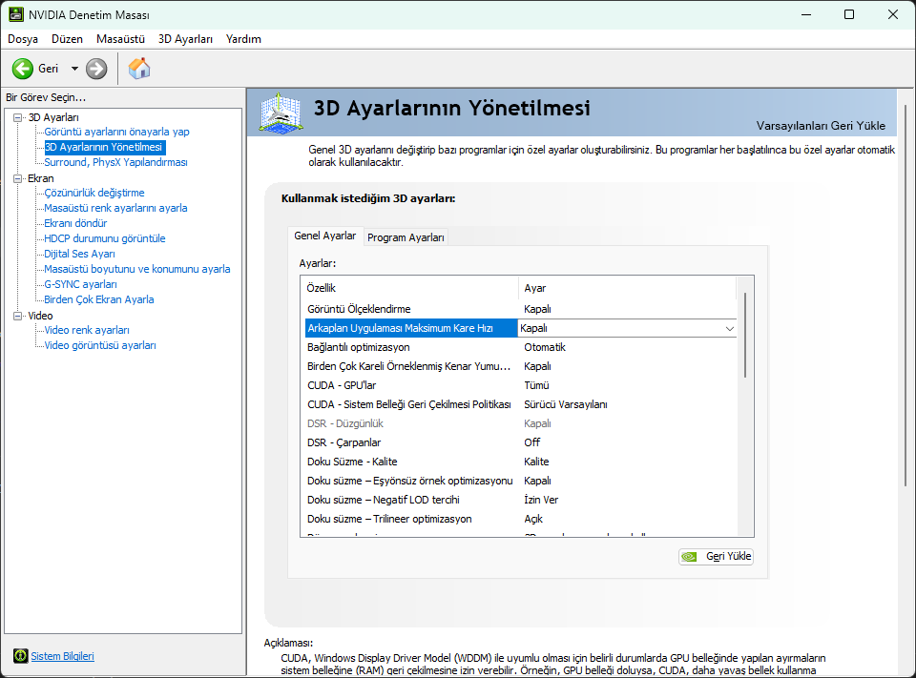Open Video görüntüsü ayarları
916x678 pixels.
point(100,345)
